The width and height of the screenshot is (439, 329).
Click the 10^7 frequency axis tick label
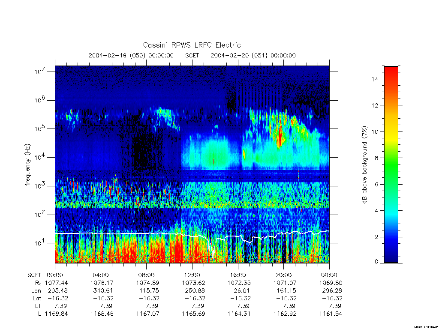point(40,72)
